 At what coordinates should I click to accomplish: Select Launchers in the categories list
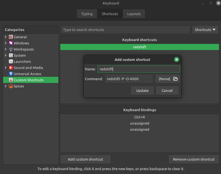[22, 61]
